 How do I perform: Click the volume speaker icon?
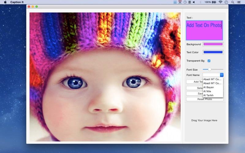point(194,2)
